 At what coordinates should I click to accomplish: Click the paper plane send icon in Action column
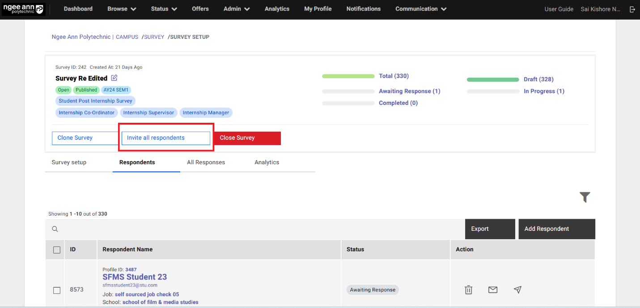(x=517, y=290)
